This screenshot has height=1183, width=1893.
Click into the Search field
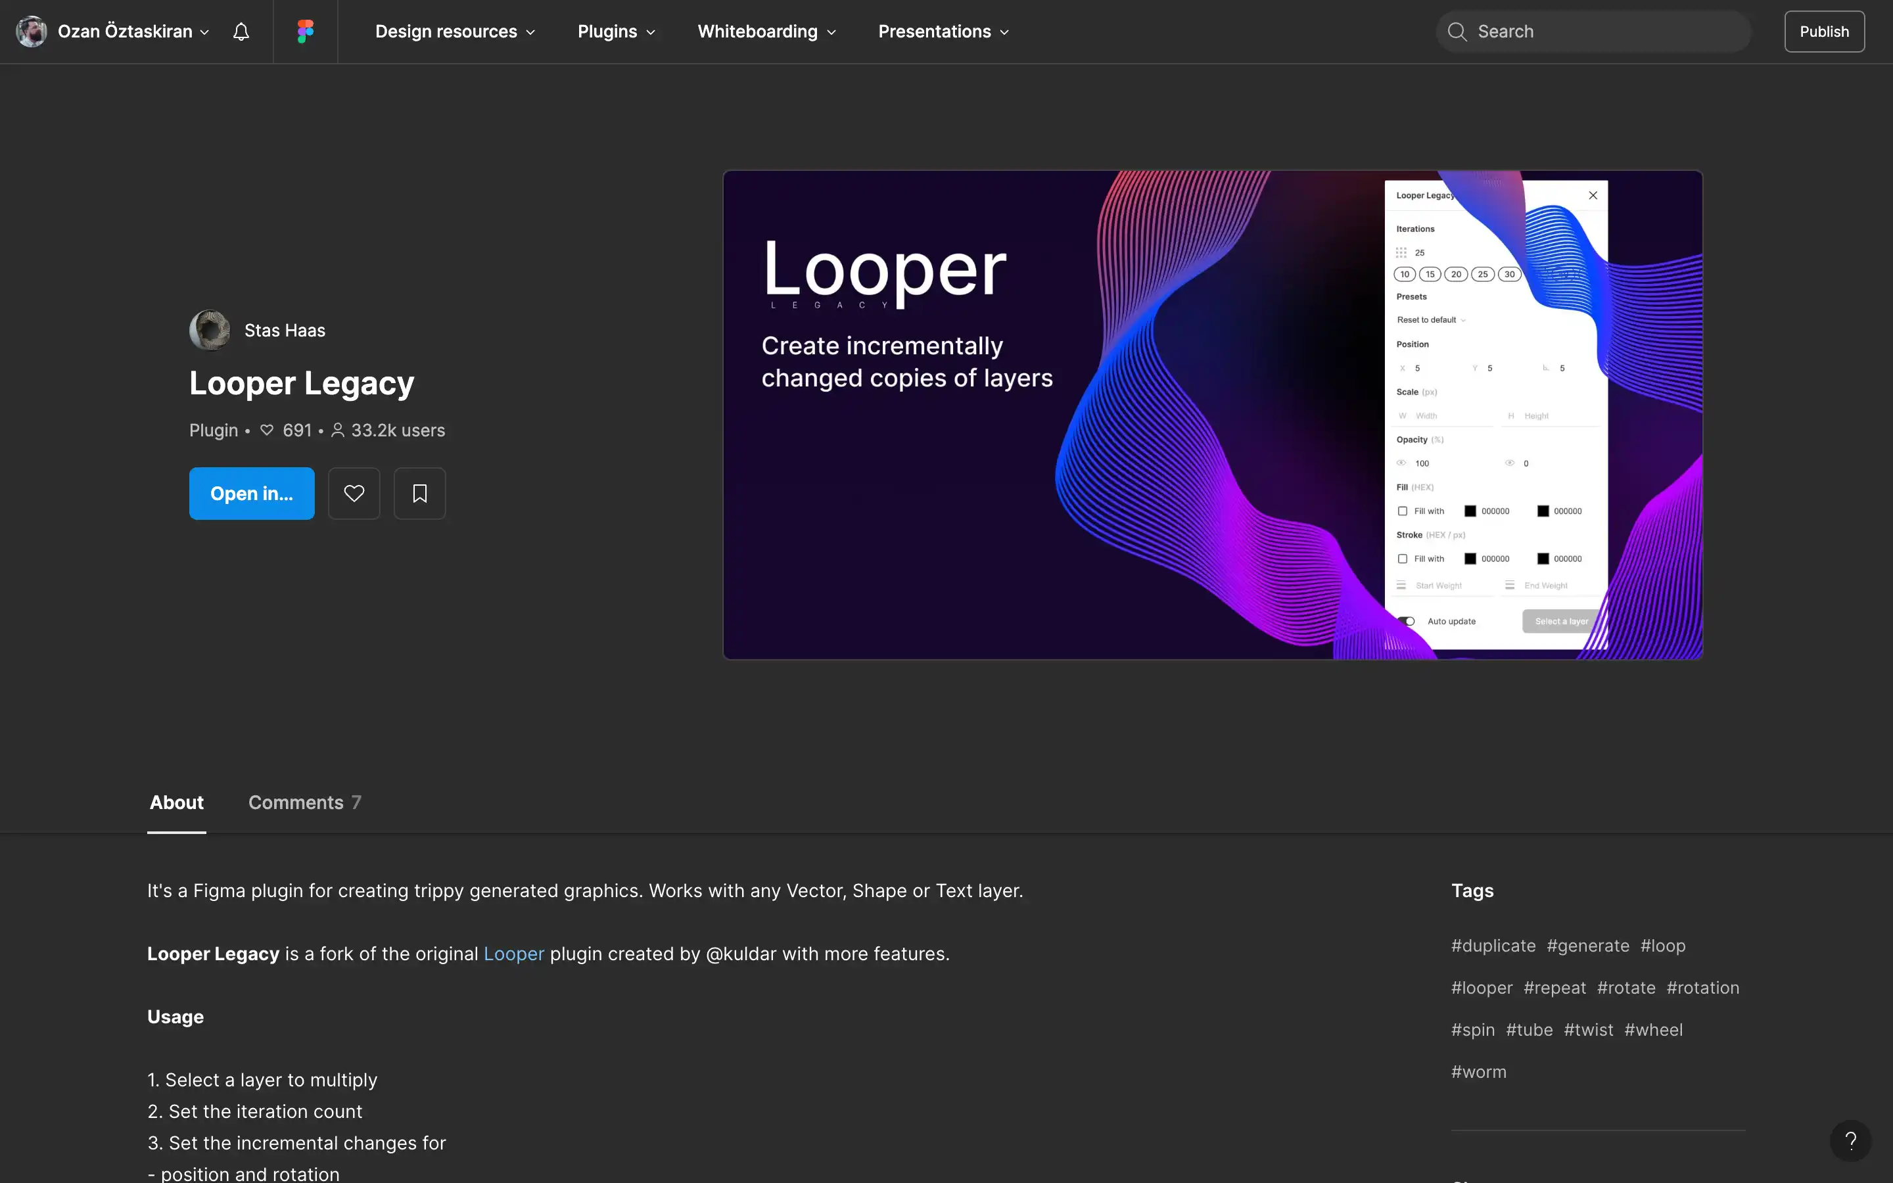tap(1593, 32)
